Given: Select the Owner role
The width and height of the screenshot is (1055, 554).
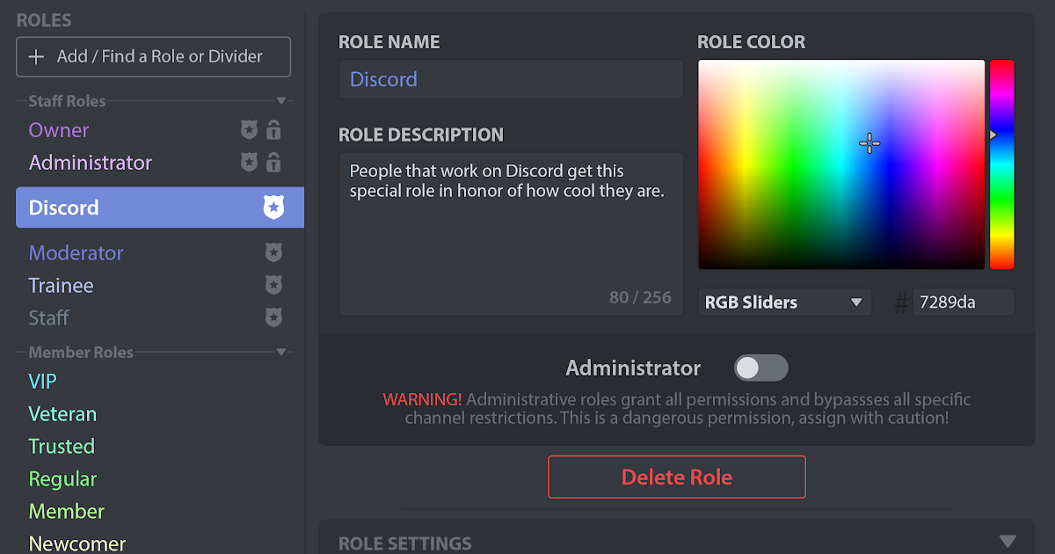Looking at the screenshot, I should pos(59,130).
